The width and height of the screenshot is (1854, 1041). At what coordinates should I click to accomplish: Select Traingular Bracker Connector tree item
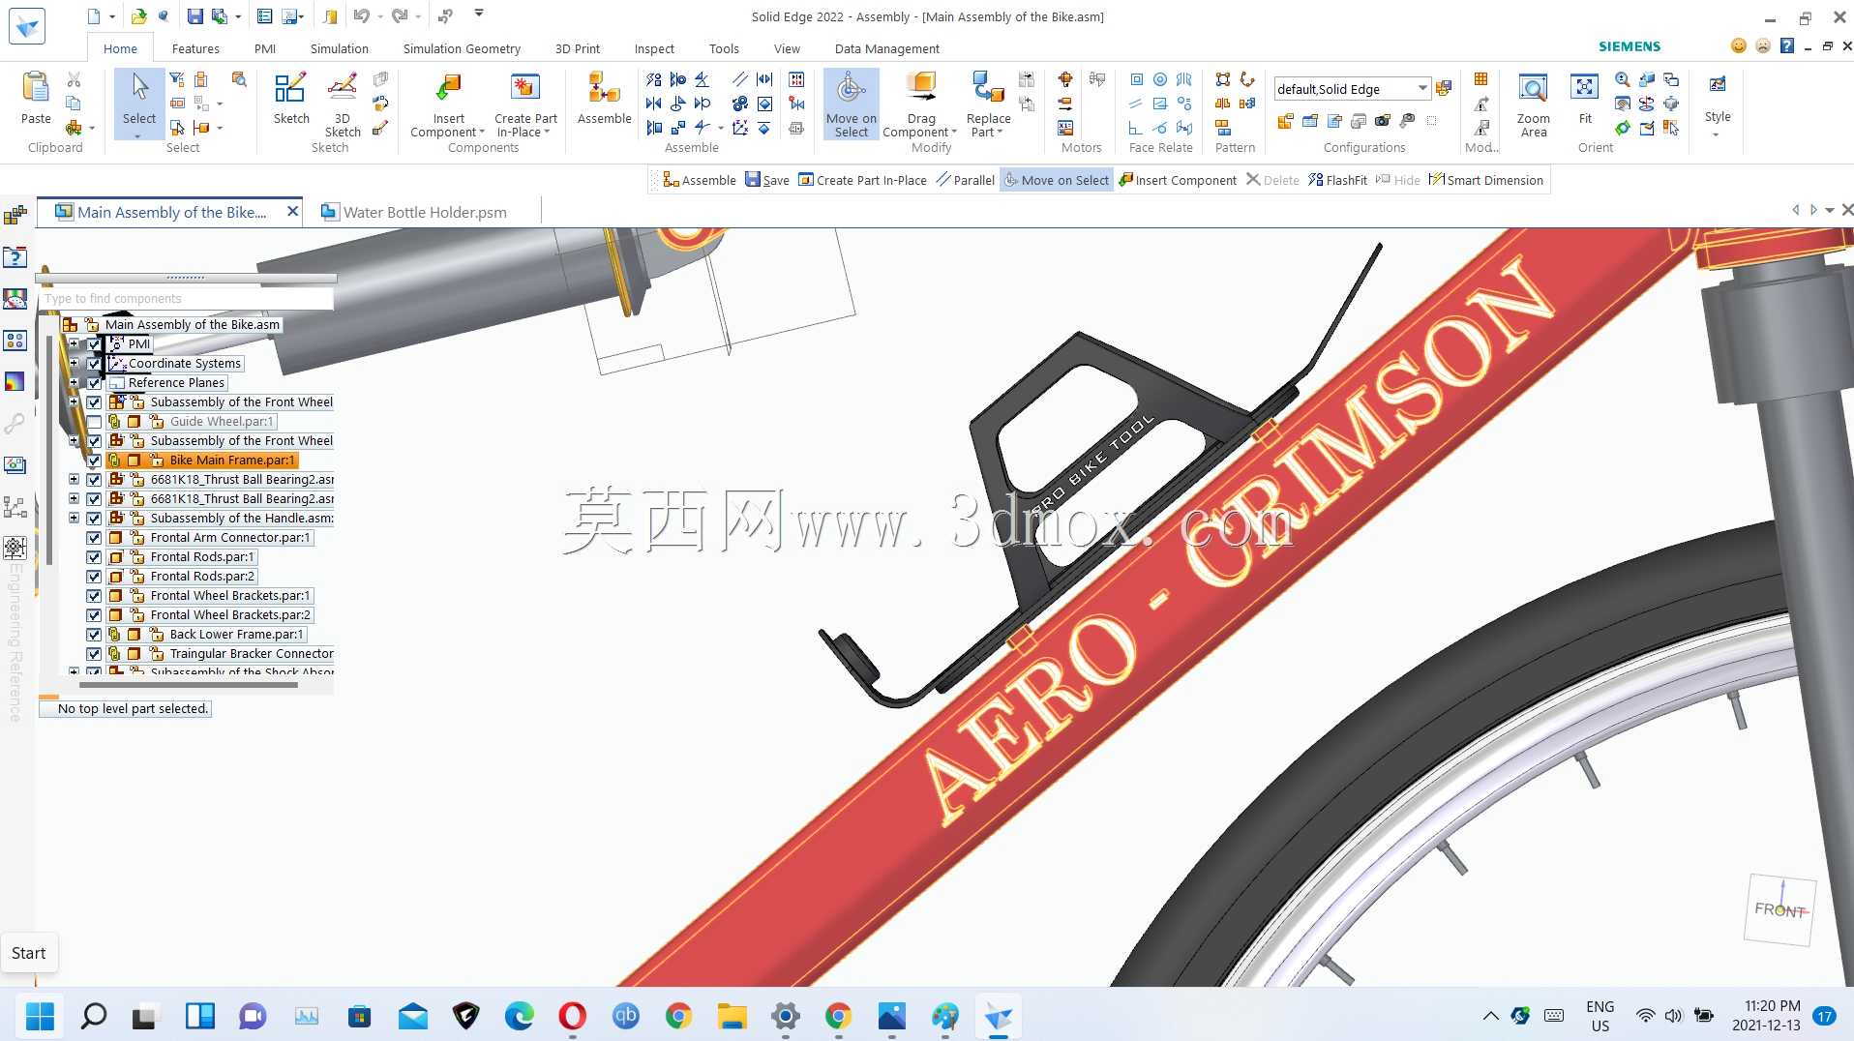252,654
